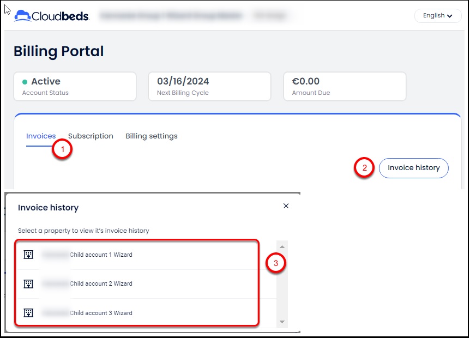Select Child account 1 Wizard property
Viewport: 470px width, 338px height.
[101, 255]
